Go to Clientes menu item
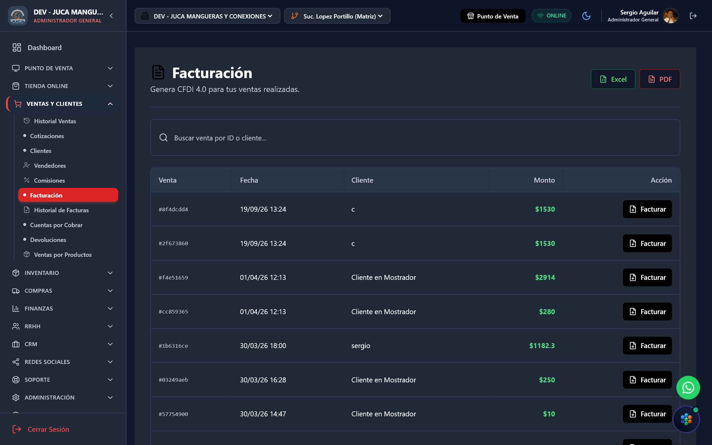The height and width of the screenshot is (445, 712). (x=68, y=151)
